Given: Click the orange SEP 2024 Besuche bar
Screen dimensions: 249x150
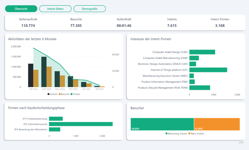Looking at the screenshot, I should 36,78.
